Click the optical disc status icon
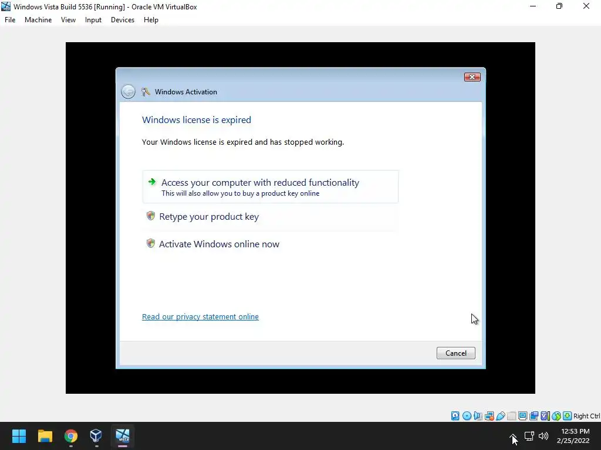Image resolution: width=601 pixels, height=450 pixels. tap(467, 416)
